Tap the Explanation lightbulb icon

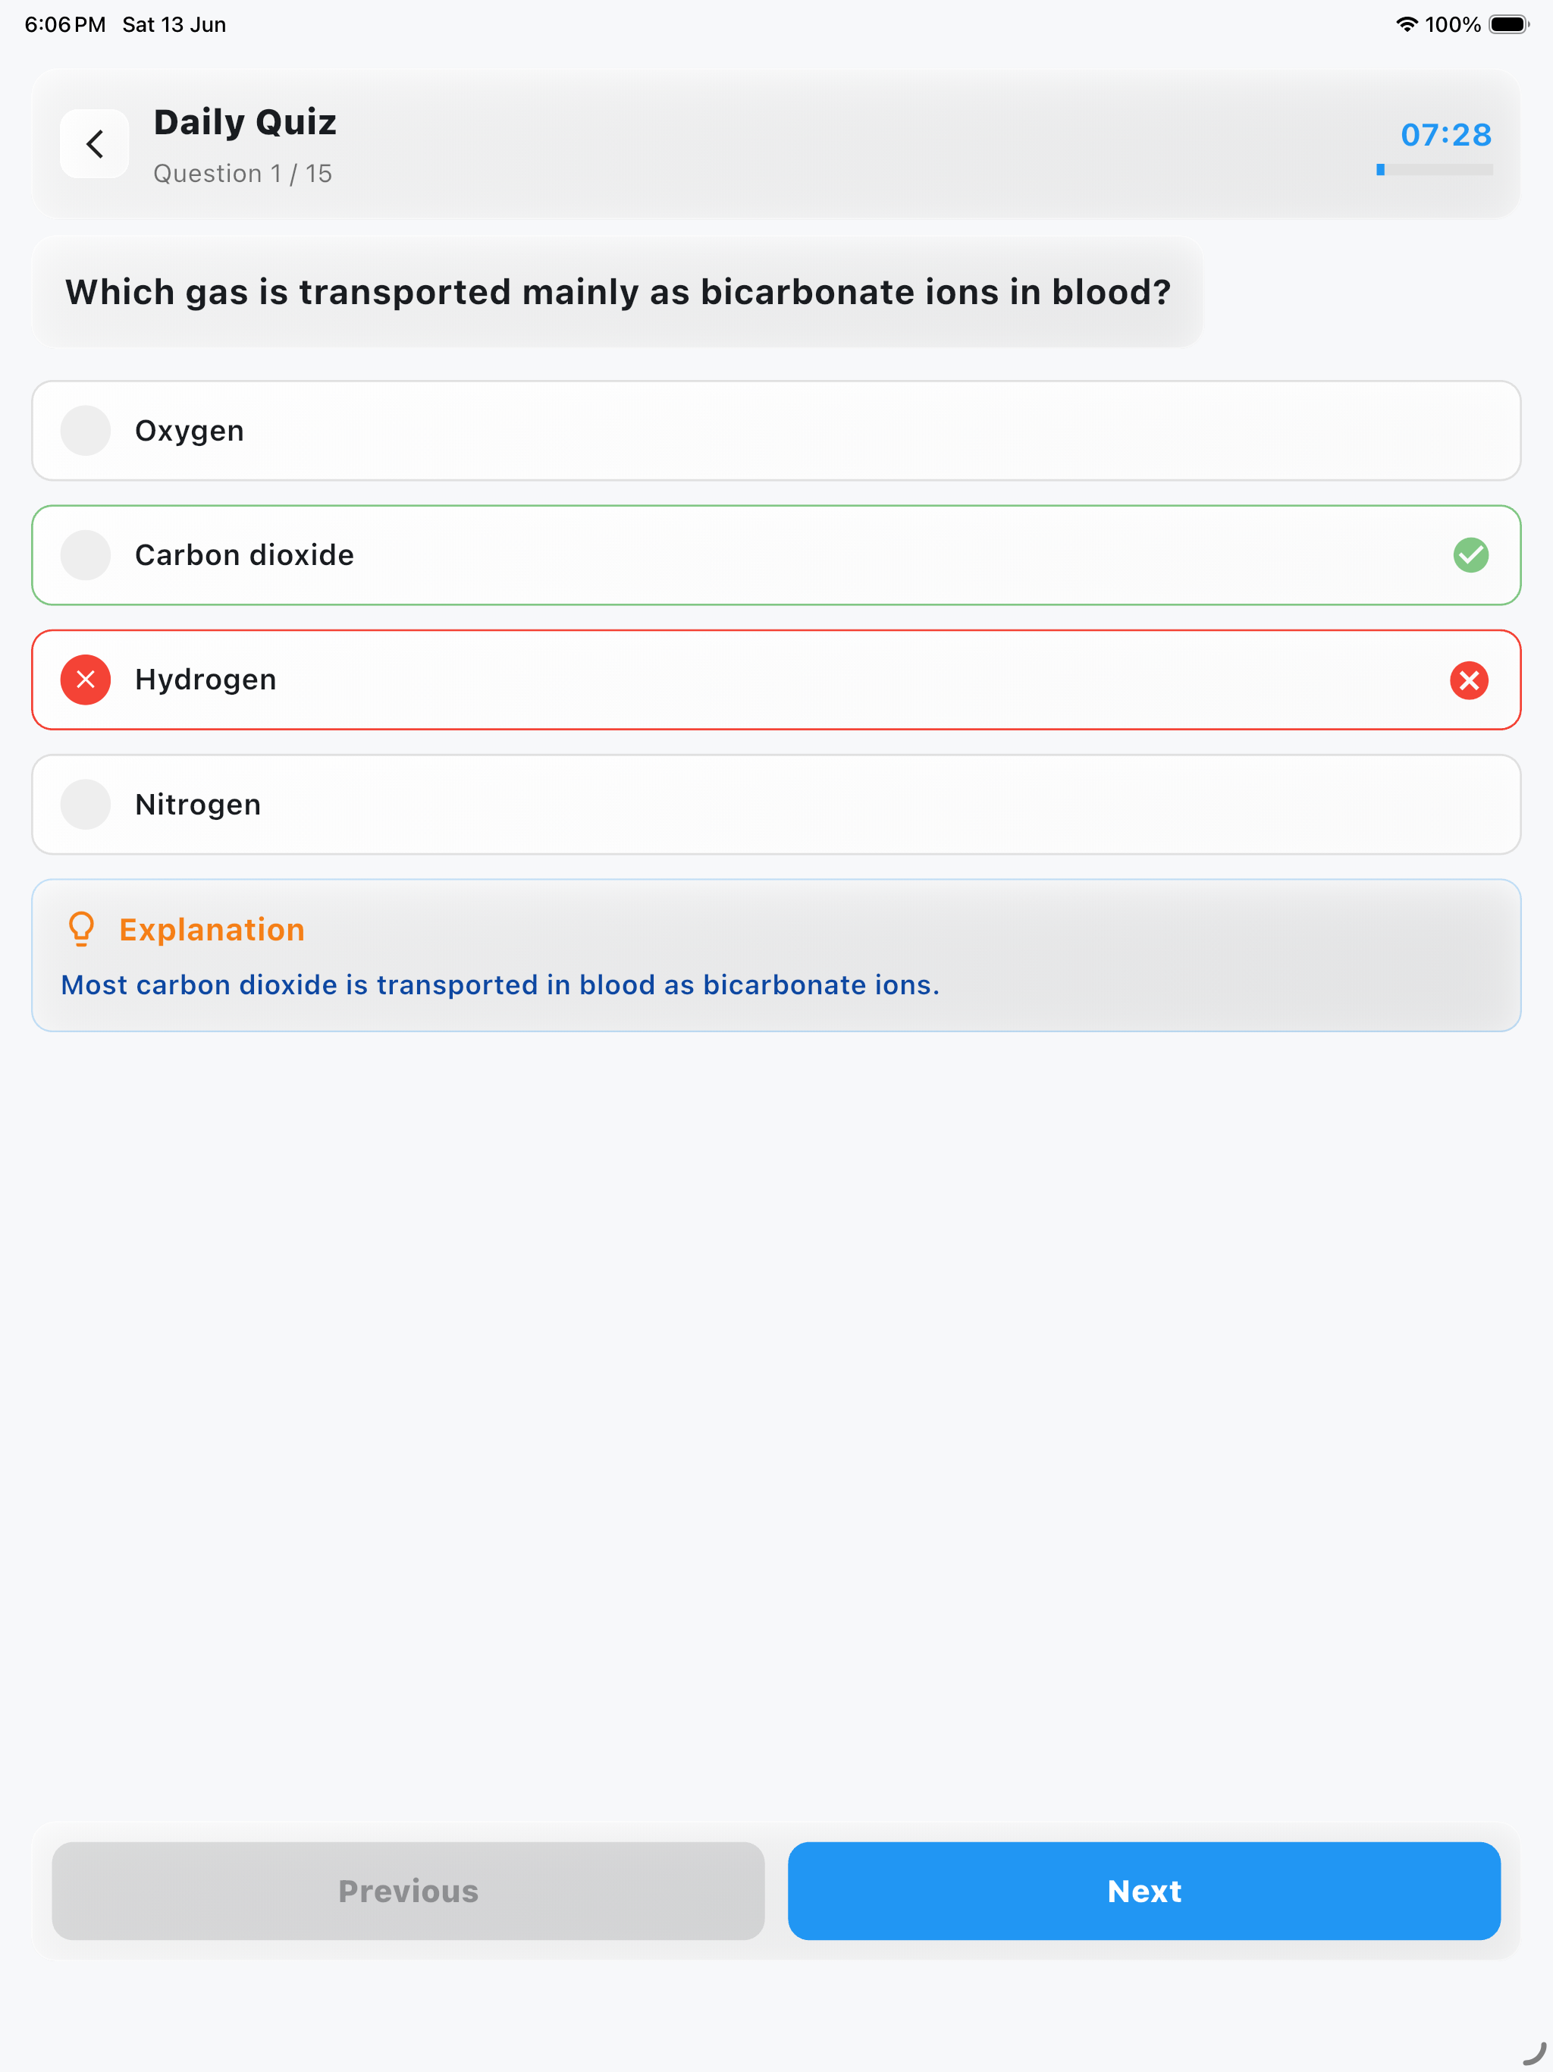81,929
